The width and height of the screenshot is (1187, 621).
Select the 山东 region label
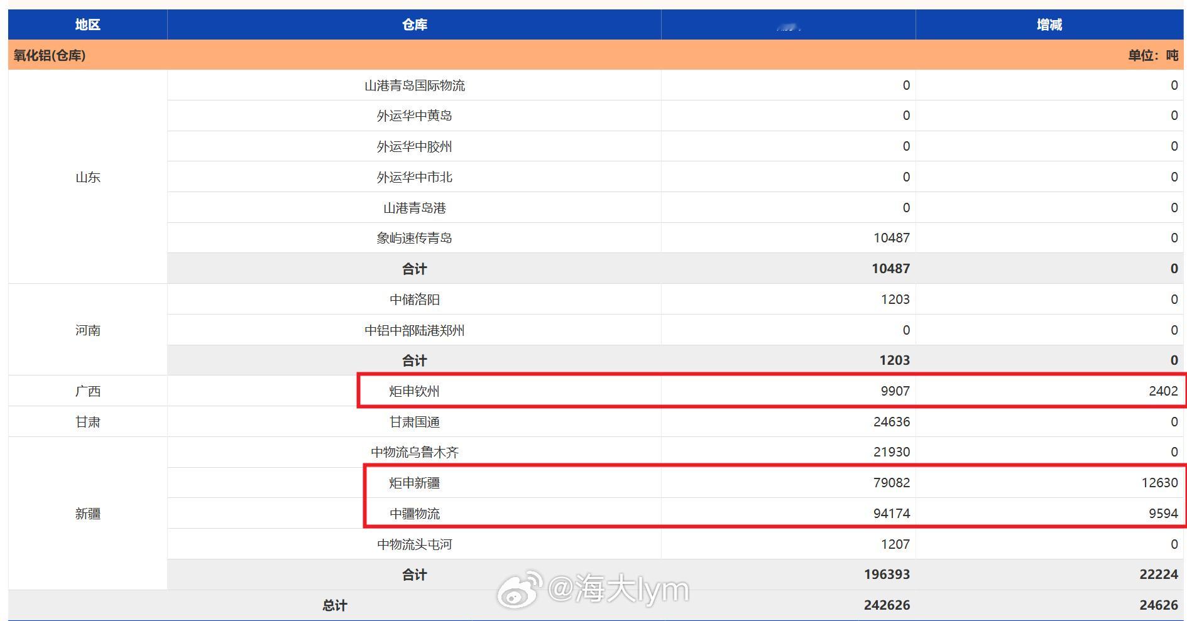tap(87, 177)
